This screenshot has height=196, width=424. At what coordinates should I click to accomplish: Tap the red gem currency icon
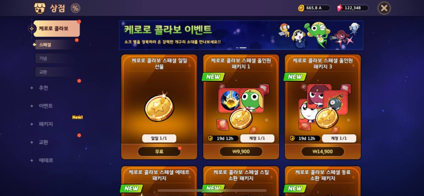click(340, 8)
